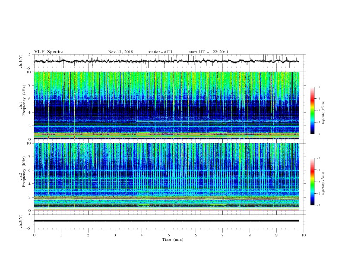Click the "5" top tick of ch.1(V) axis
This screenshot has width=342, height=264.
[30, 55]
